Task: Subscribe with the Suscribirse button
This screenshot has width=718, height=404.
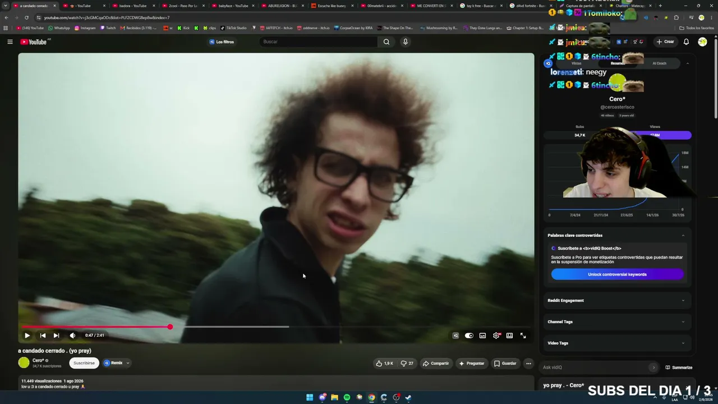Action: pos(84,363)
